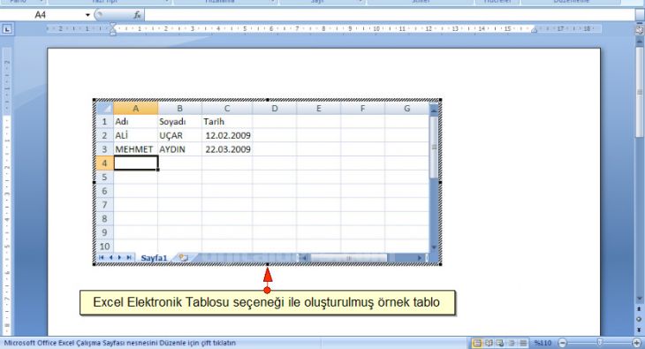The height and width of the screenshot is (349, 645).
Task: Select row 5 header
Action: click(x=104, y=177)
